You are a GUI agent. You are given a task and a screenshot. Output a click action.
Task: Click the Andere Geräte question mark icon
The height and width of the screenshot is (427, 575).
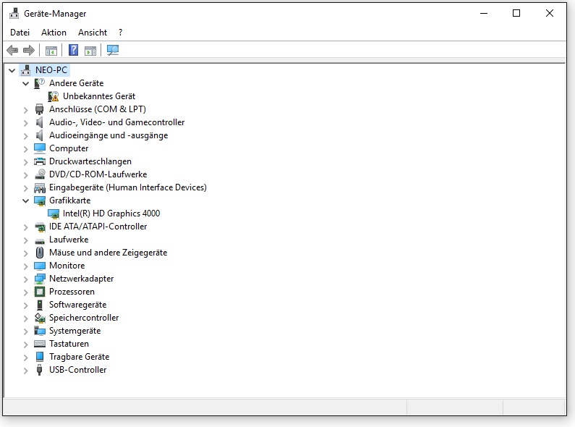pos(39,83)
